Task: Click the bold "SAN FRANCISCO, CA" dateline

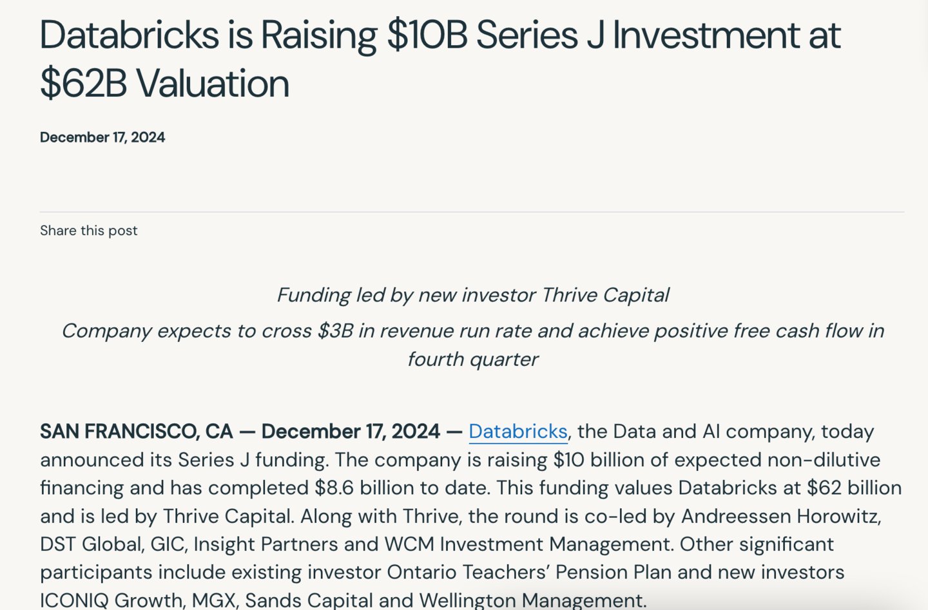Action: coord(136,431)
